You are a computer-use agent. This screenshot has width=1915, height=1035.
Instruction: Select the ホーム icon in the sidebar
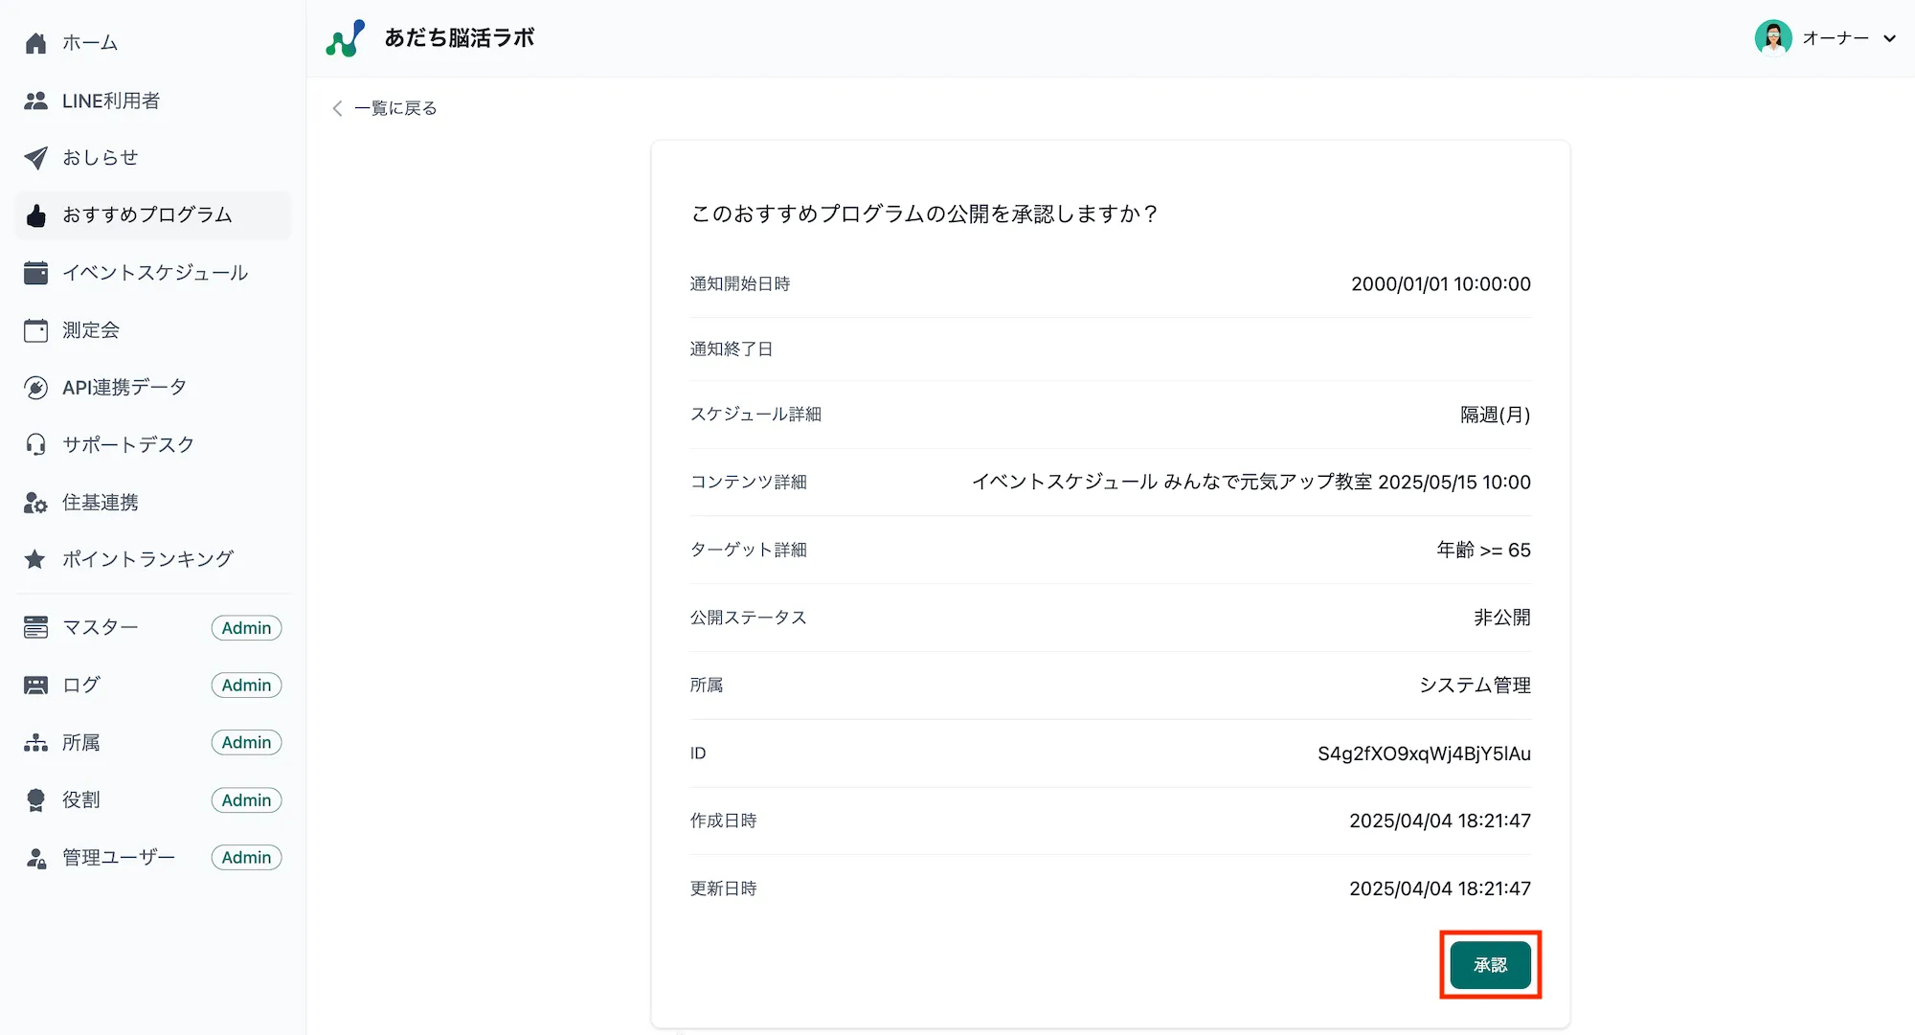(x=35, y=42)
